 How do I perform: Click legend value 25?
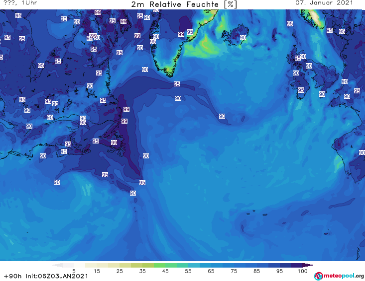(x=120, y=271)
